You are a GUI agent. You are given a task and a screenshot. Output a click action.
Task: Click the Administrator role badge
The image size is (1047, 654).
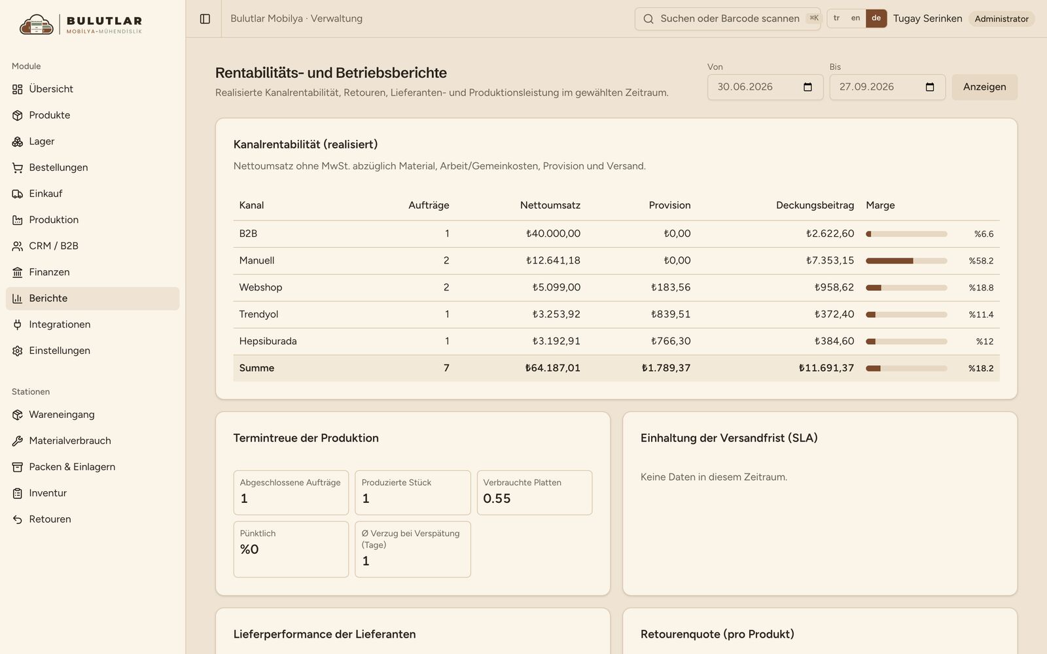(1001, 19)
